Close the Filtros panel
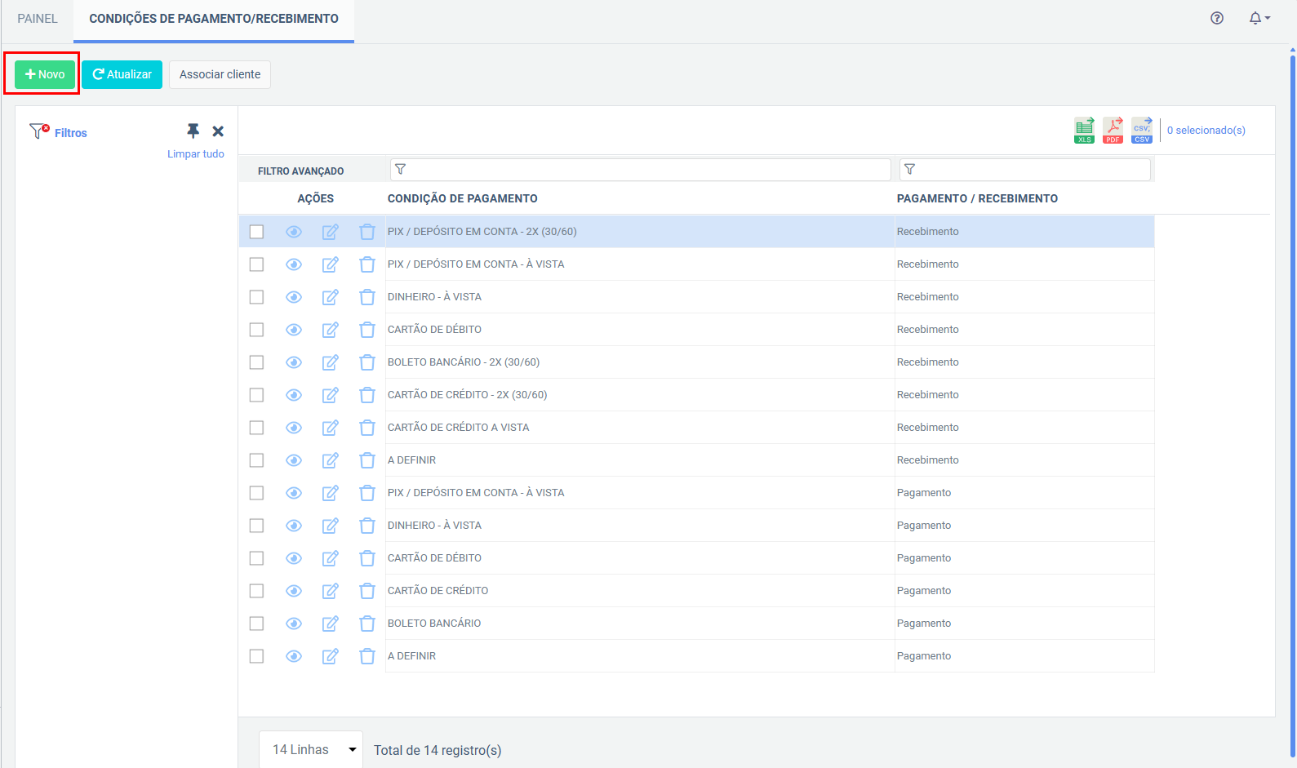1297x768 pixels. pos(218,131)
